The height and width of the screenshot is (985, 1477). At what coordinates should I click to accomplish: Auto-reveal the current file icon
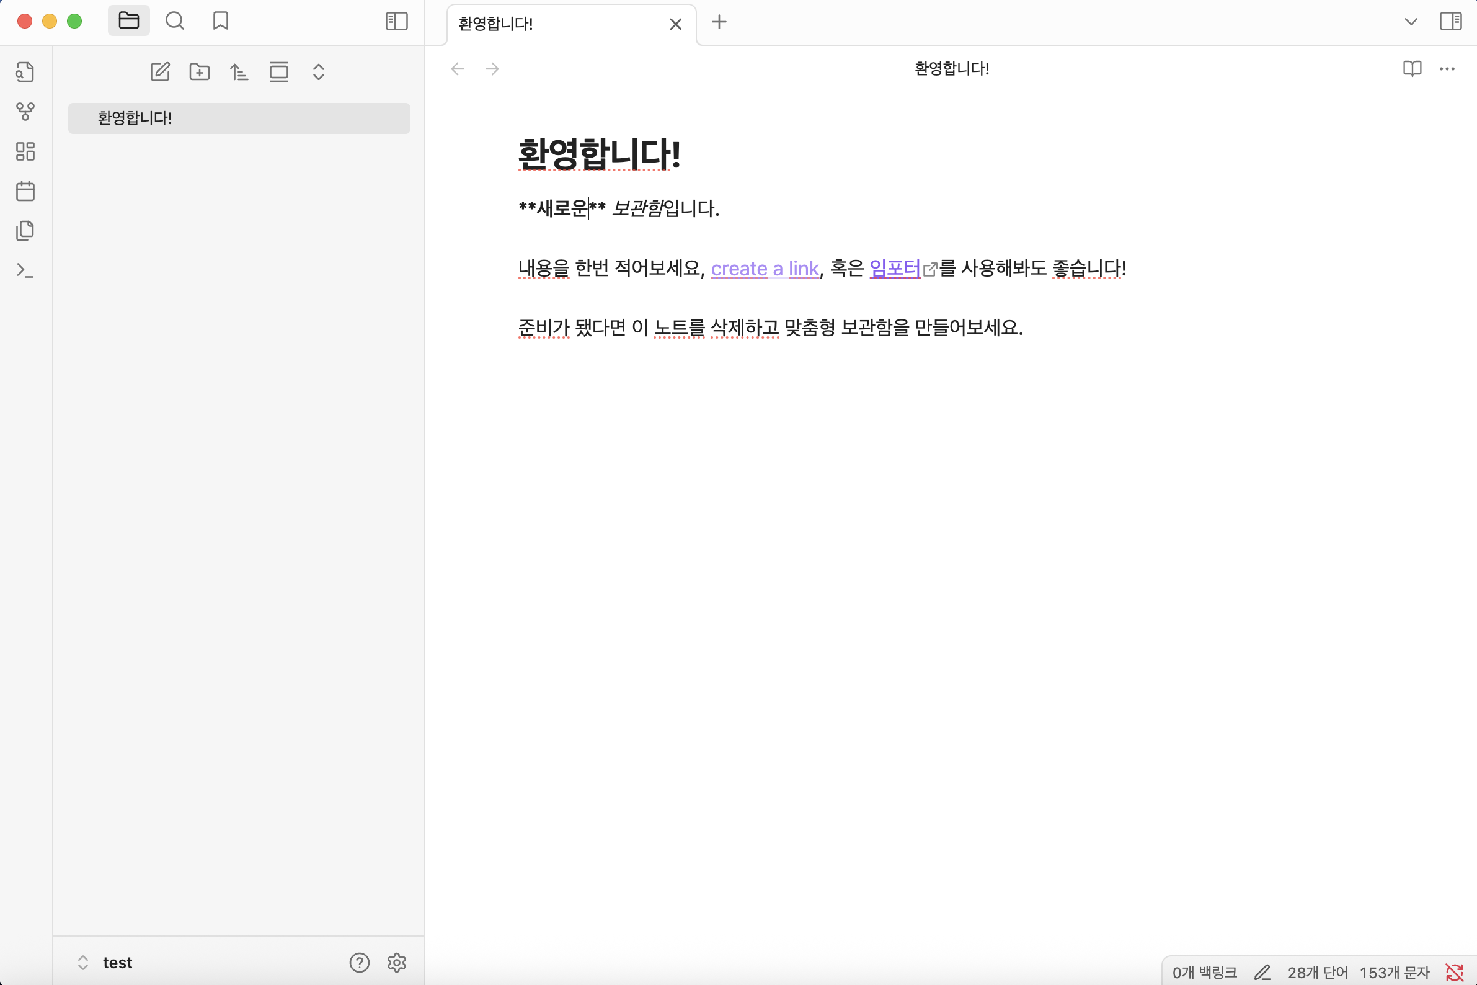tap(279, 71)
